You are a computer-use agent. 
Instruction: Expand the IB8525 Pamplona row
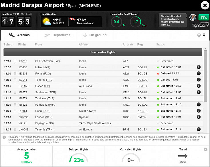click(15, 104)
